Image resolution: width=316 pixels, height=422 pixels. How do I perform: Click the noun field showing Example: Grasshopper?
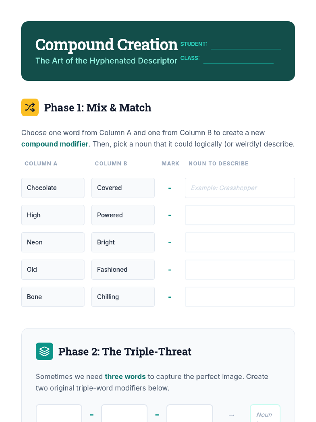[240, 188]
